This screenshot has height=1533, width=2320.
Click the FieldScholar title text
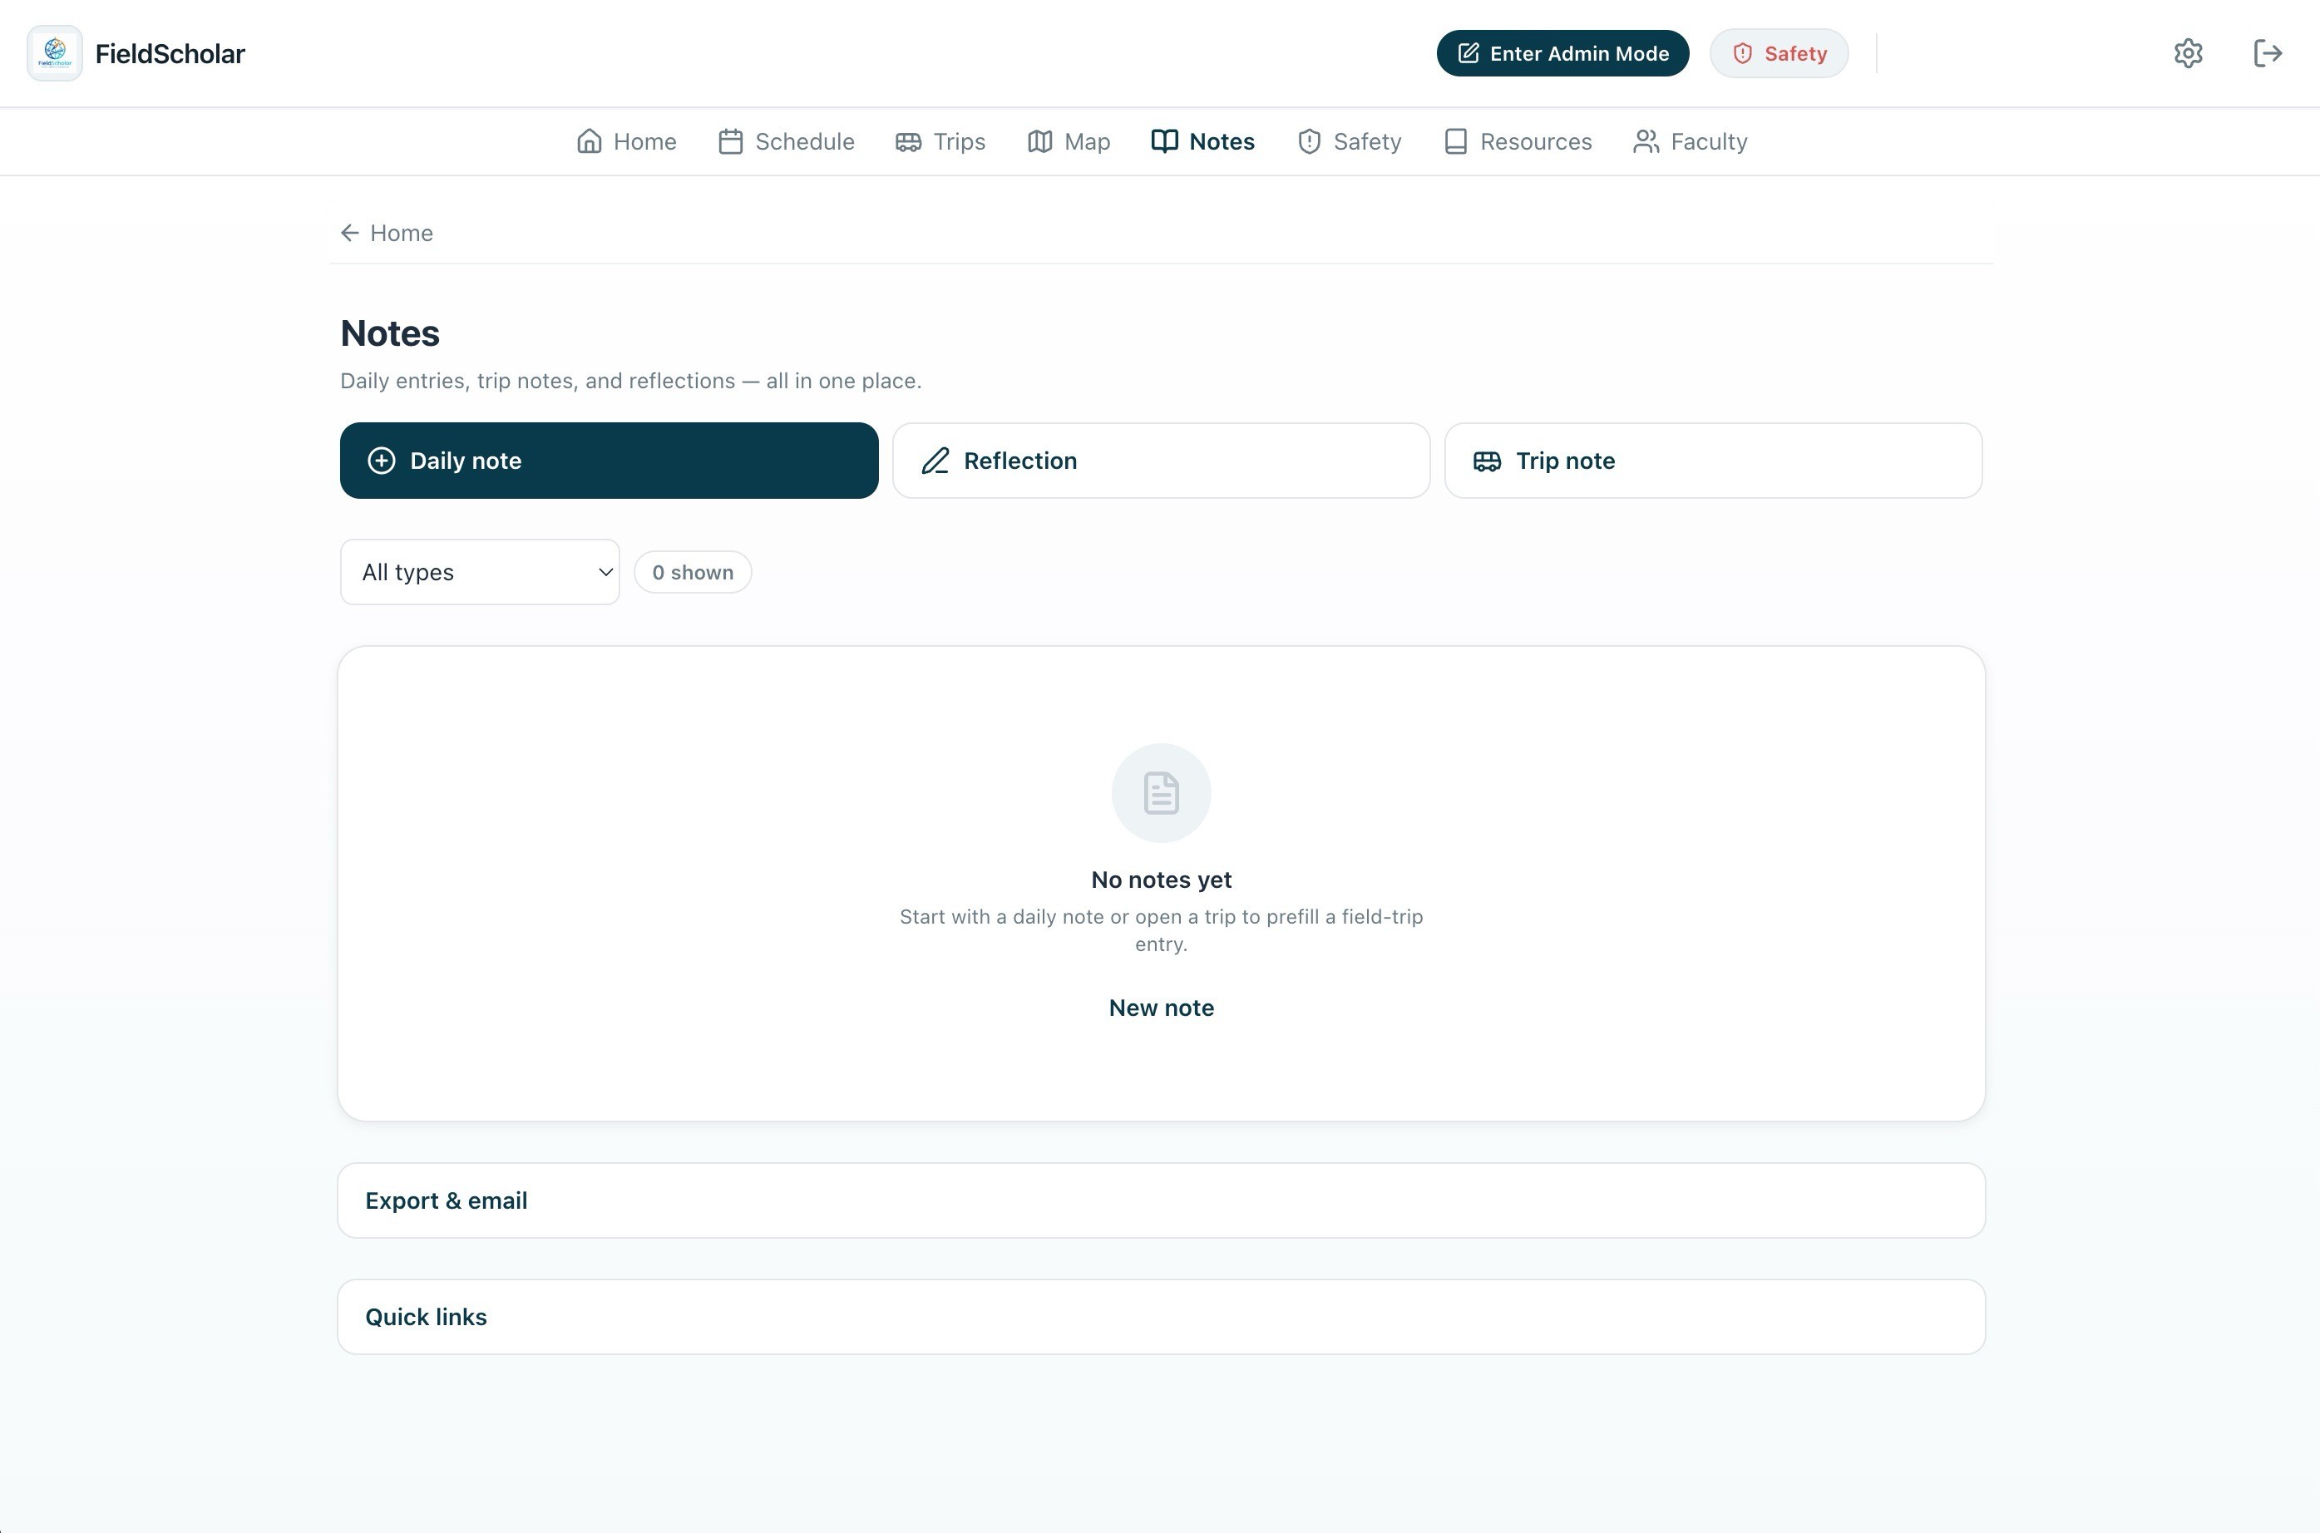(170, 54)
